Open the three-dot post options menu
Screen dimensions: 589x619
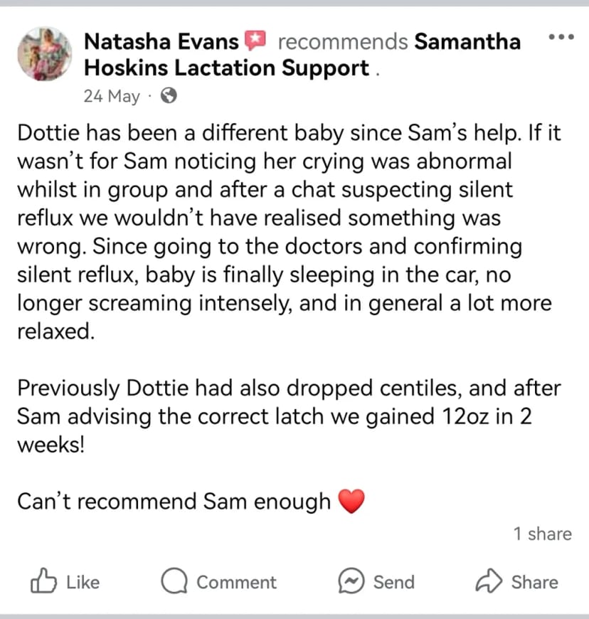(x=561, y=37)
